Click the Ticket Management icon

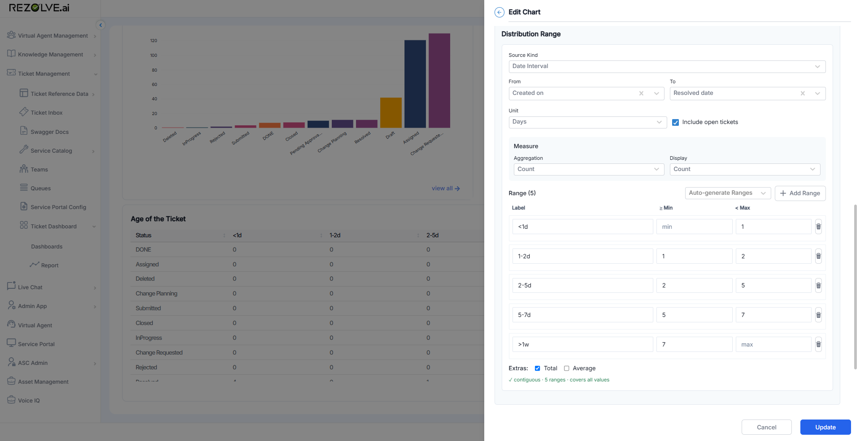[11, 73]
